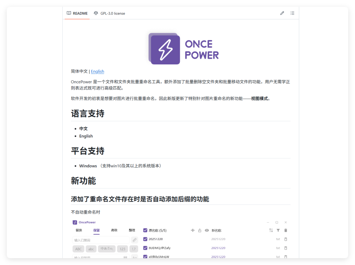Open the README outline list icon
355x265 pixels.
(x=292, y=13)
